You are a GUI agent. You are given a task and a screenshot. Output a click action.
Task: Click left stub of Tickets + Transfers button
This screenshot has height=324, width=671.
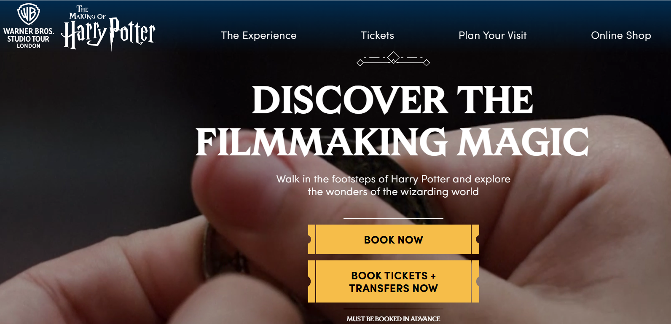311,281
